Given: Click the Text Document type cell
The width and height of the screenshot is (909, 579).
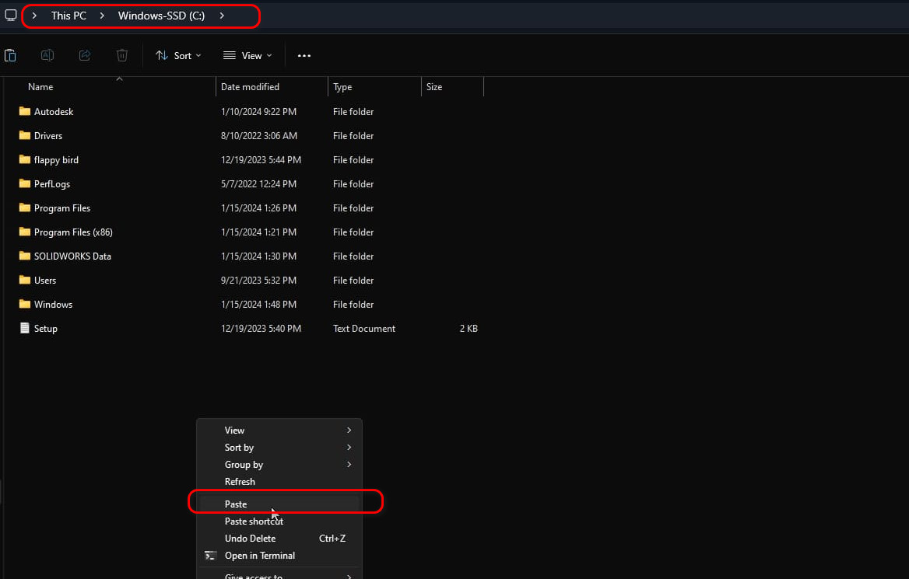Looking at the screenshot, I should coord(364,328).
